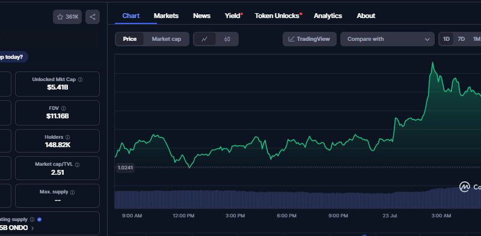Expand the ONDO circulating supply chevron

32,228
